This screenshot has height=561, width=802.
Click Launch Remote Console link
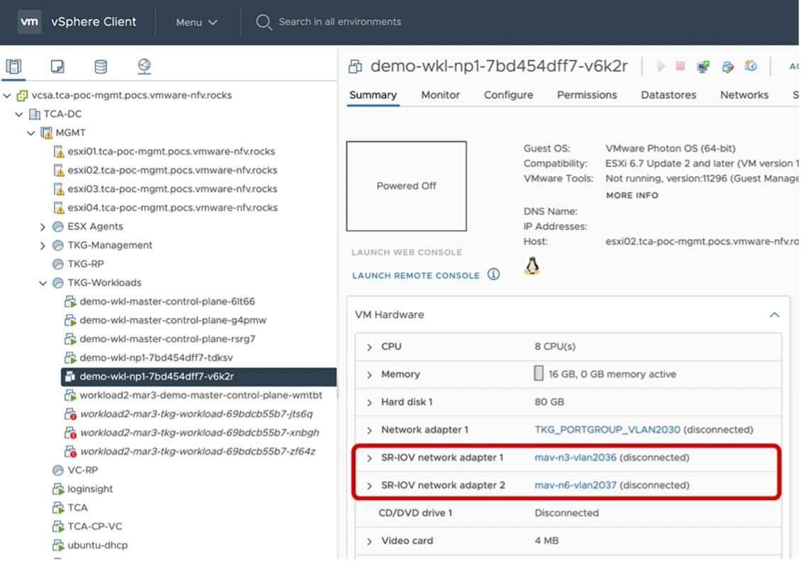pyautogui.click(x=416, y=275)
